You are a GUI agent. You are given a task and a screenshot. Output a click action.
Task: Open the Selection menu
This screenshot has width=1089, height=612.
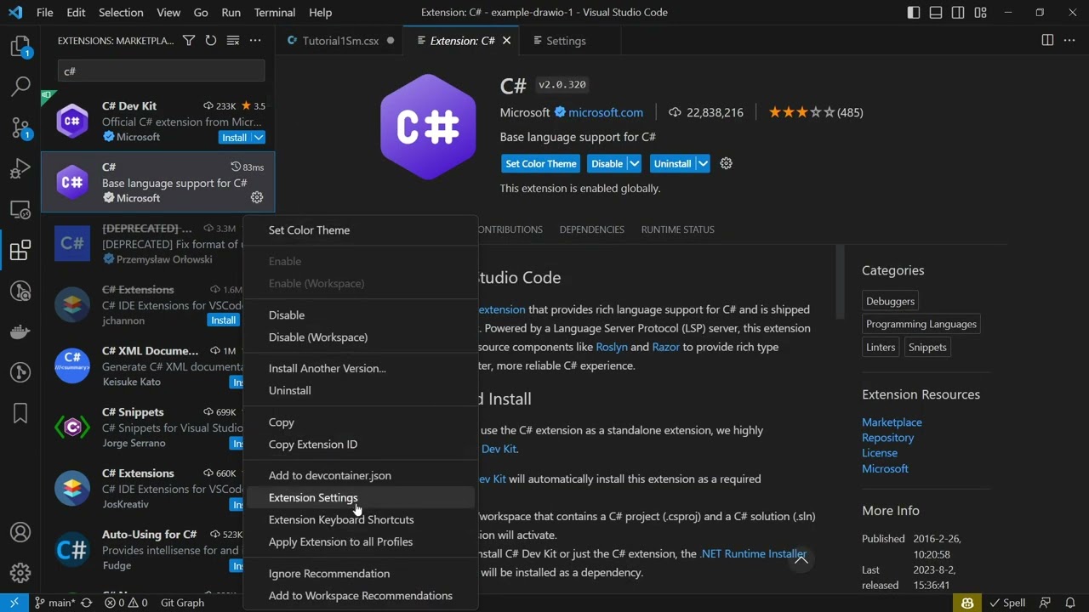(x=121, y=13)
